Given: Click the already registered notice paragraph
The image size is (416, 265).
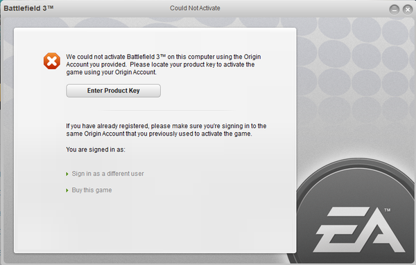Looking at the screenshot, I should coord(166,129).
